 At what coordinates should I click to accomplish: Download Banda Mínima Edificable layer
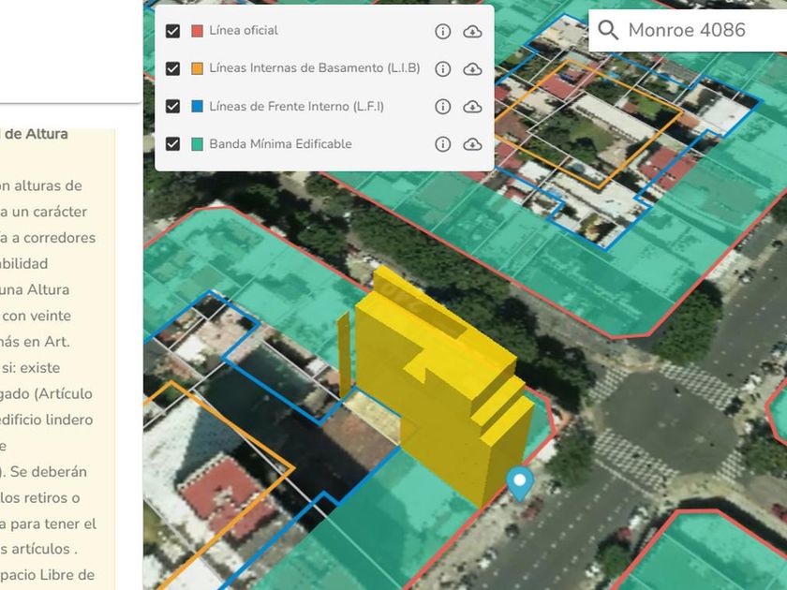coord(472,144)
